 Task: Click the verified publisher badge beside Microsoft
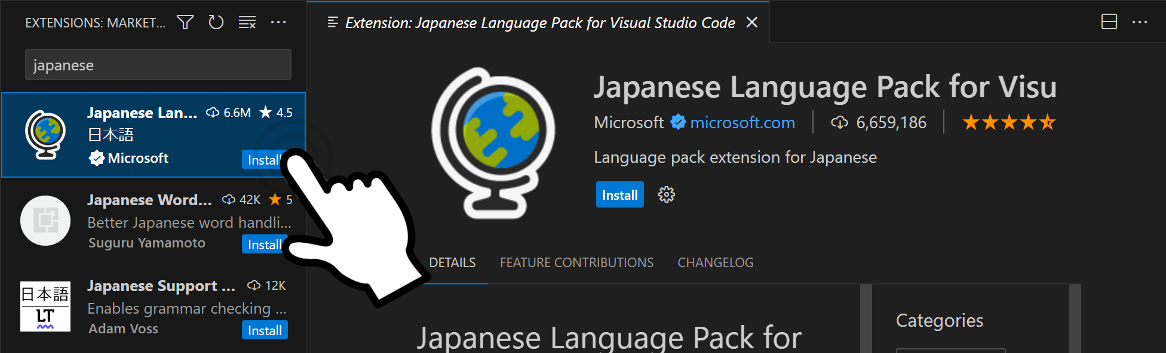click(x=678, y=122)
